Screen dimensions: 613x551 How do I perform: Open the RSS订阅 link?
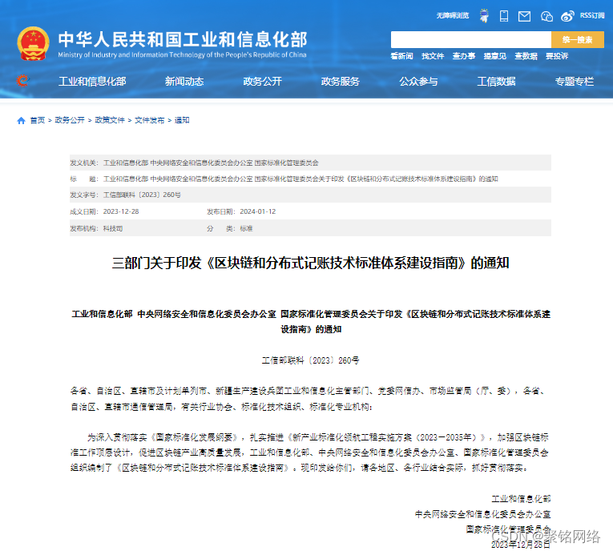pyautogui.click(x=592, y=16)
